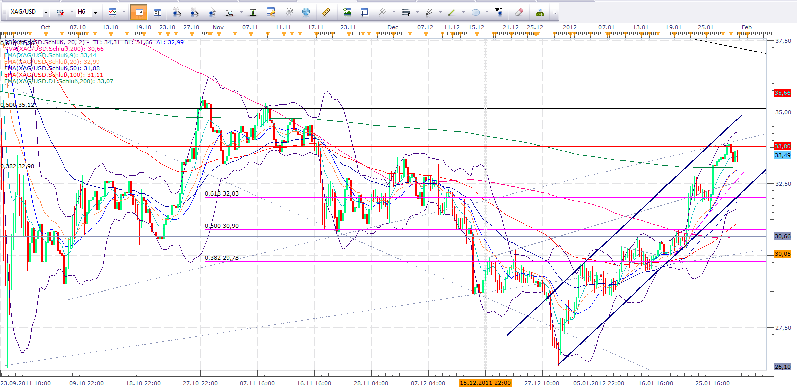803x388 pixels.
Task: Select the Andrews pitchfork tool
Action: pos(383,12)
